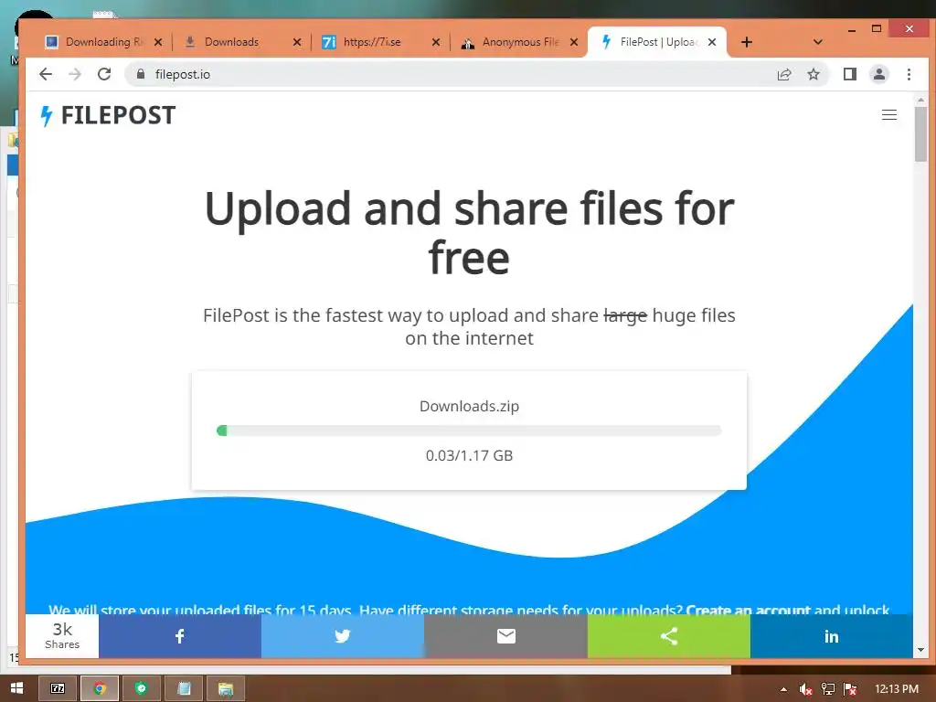Open the notepad app in taskbar
The image size is (936, 702).
point(184,688)
